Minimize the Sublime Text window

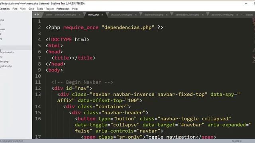[x=246, y=4]
